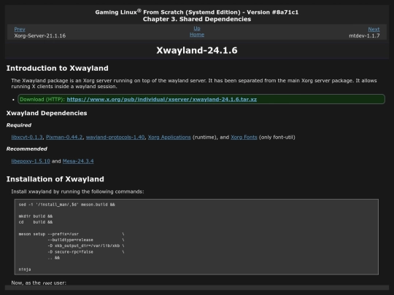Go to the Next page link
The image size is (394, 295).
[x=374, y=29]
